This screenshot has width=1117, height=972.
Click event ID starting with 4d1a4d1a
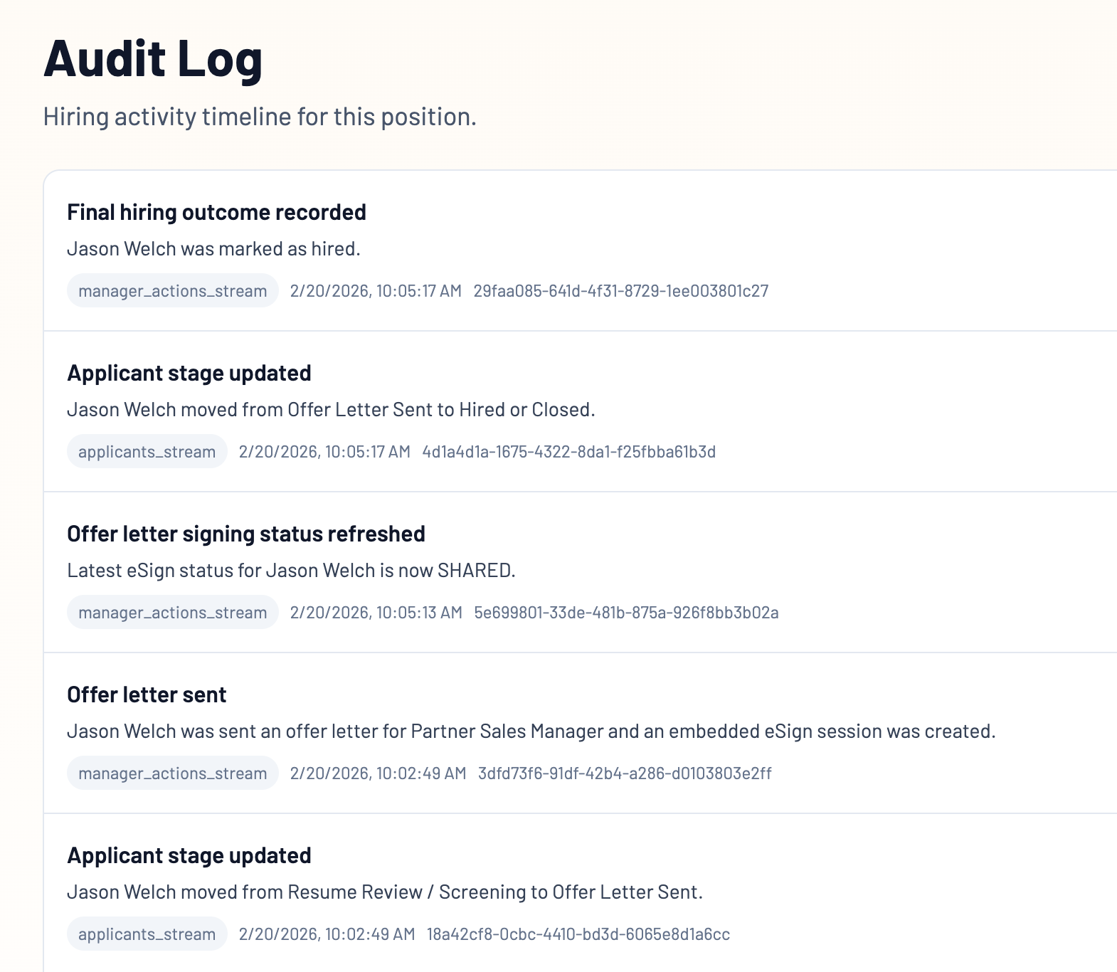pos(568,452)
